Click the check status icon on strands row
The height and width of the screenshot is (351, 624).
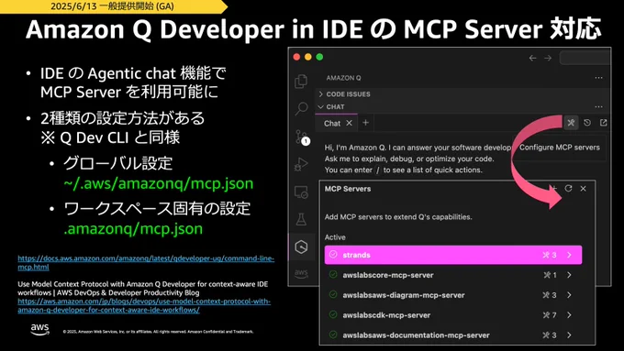(x=333, y=255)
